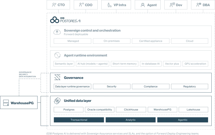Image resolution: width=215 pixels, height=135 pixels.
Task: Select the Dev box label
Action: pyautogui.click(x=179, y=5)
